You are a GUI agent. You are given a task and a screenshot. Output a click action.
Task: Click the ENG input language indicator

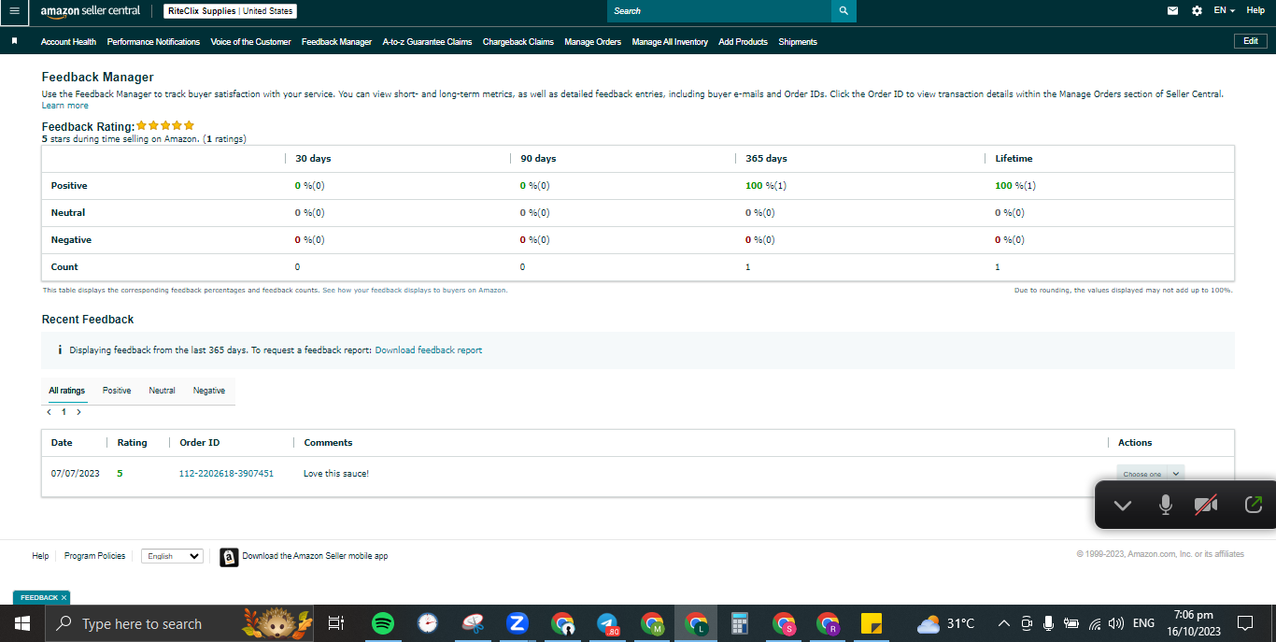(1143, 623)
